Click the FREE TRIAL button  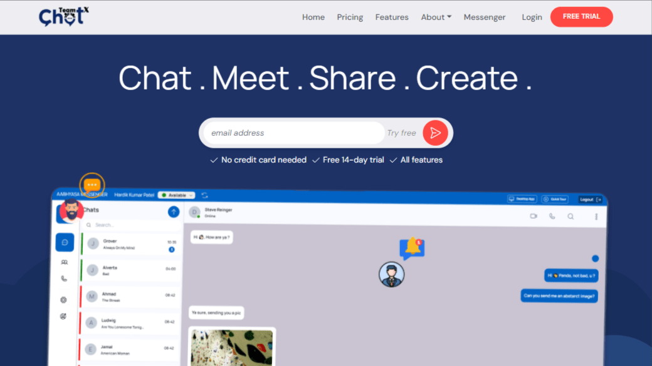pos(581,17)
